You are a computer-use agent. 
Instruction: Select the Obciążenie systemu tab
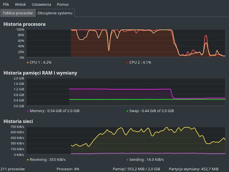coord(55,13)
